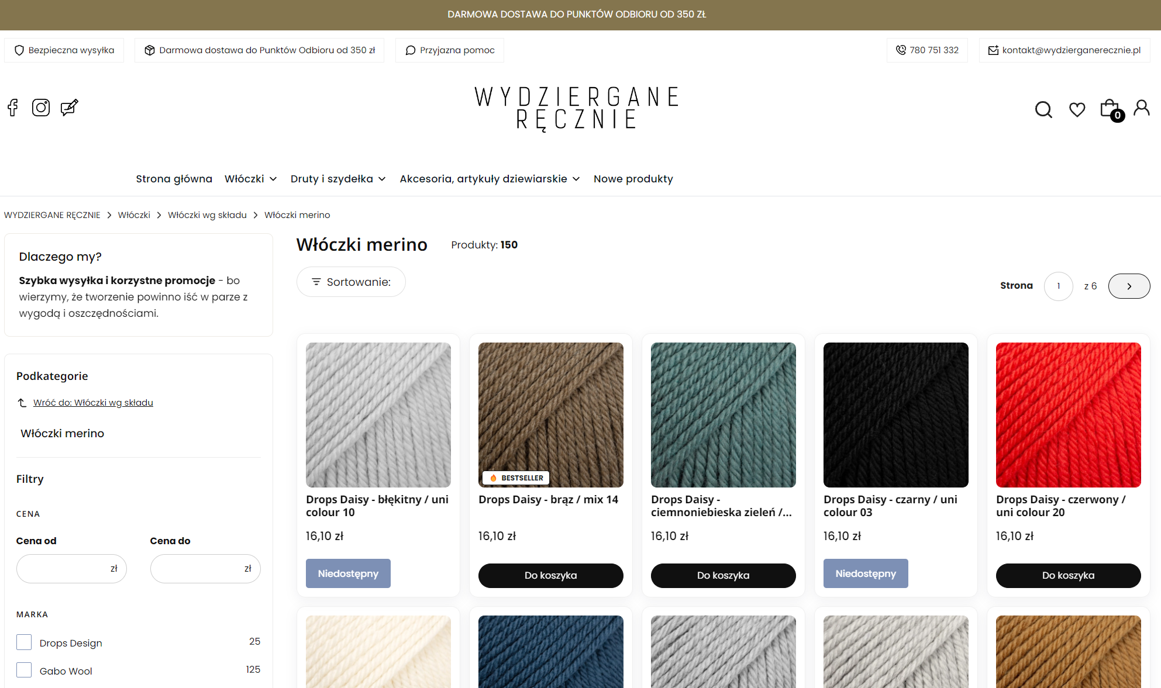Open the Drops Daisy - błękitny / uni colour 10 title
The width and height of the screenshot is (1161, 688).
(377, 506)
